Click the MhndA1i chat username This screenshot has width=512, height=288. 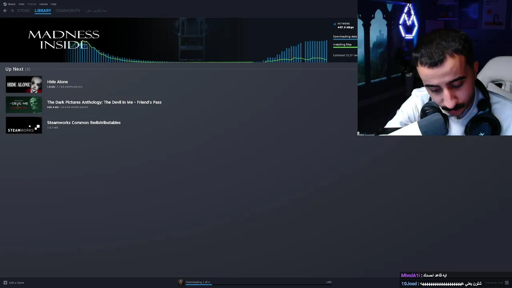click(x=410, y=276)
